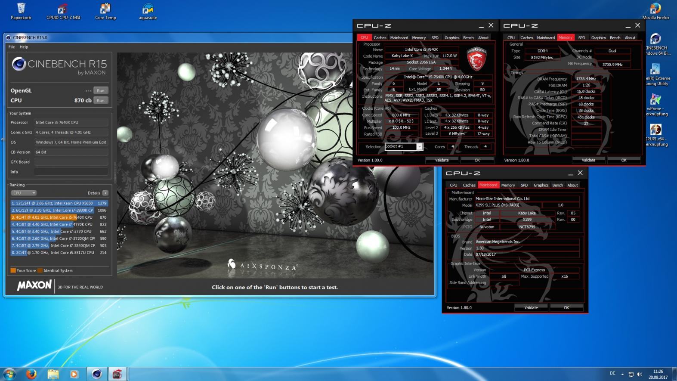Switch to Caches tab in CPU window
The image size is (677, 381).
click(380, 37)
